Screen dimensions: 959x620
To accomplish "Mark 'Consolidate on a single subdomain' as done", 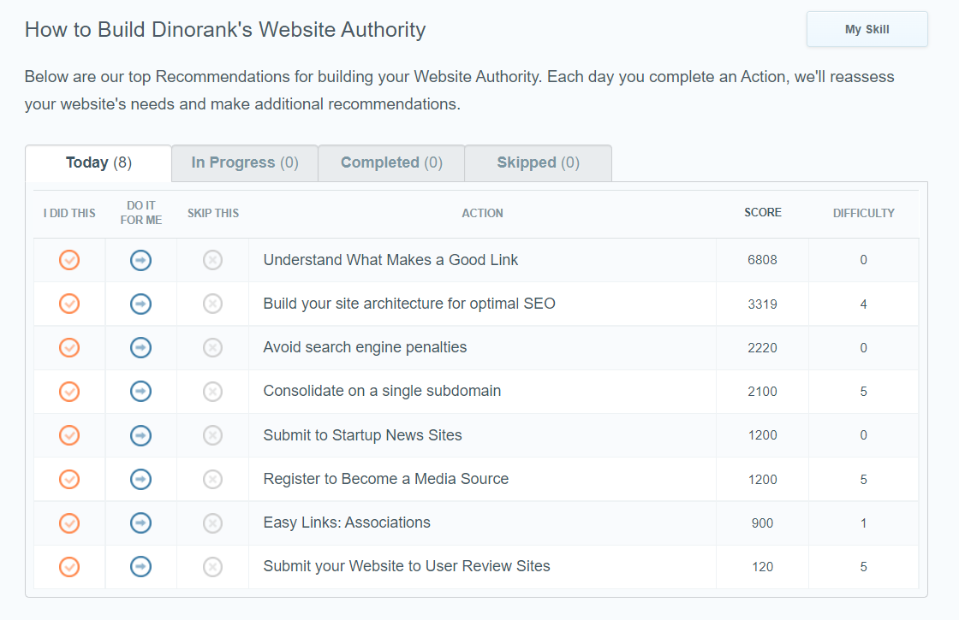I will 69,392.
